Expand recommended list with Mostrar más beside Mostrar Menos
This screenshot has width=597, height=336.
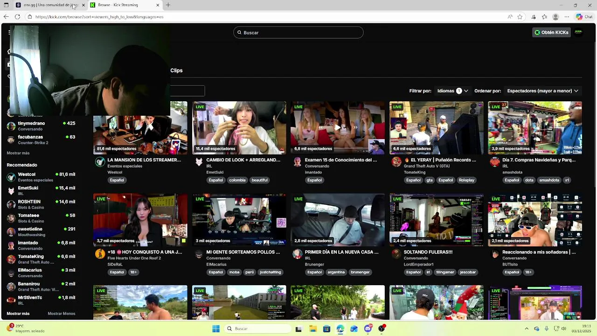coord(18,314)
